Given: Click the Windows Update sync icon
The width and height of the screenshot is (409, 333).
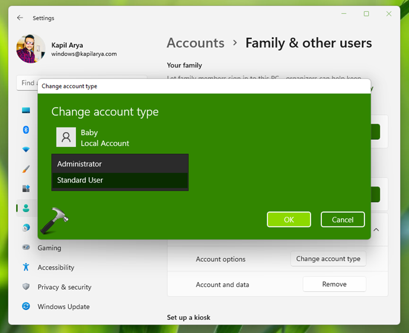Looking at the screenshot, I should click(x=25, y=306).
